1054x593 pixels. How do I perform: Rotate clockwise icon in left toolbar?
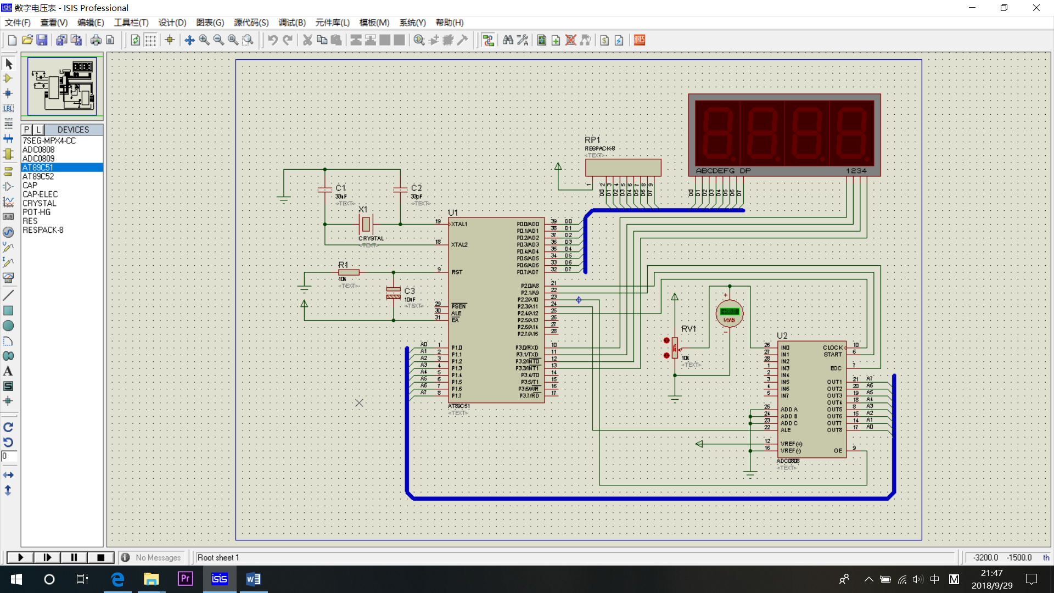pyautogui.click(x=8, y=427)
